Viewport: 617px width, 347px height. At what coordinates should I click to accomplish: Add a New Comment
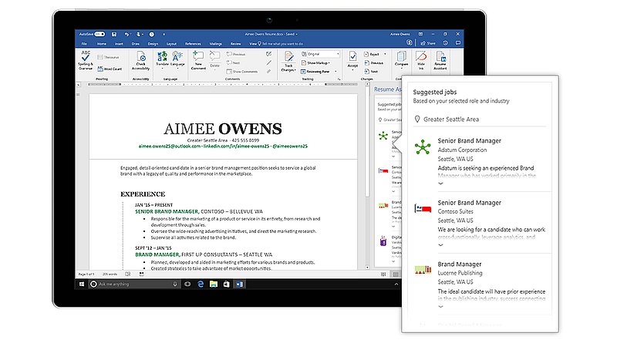pyautogui.click(x=198, y=61)
